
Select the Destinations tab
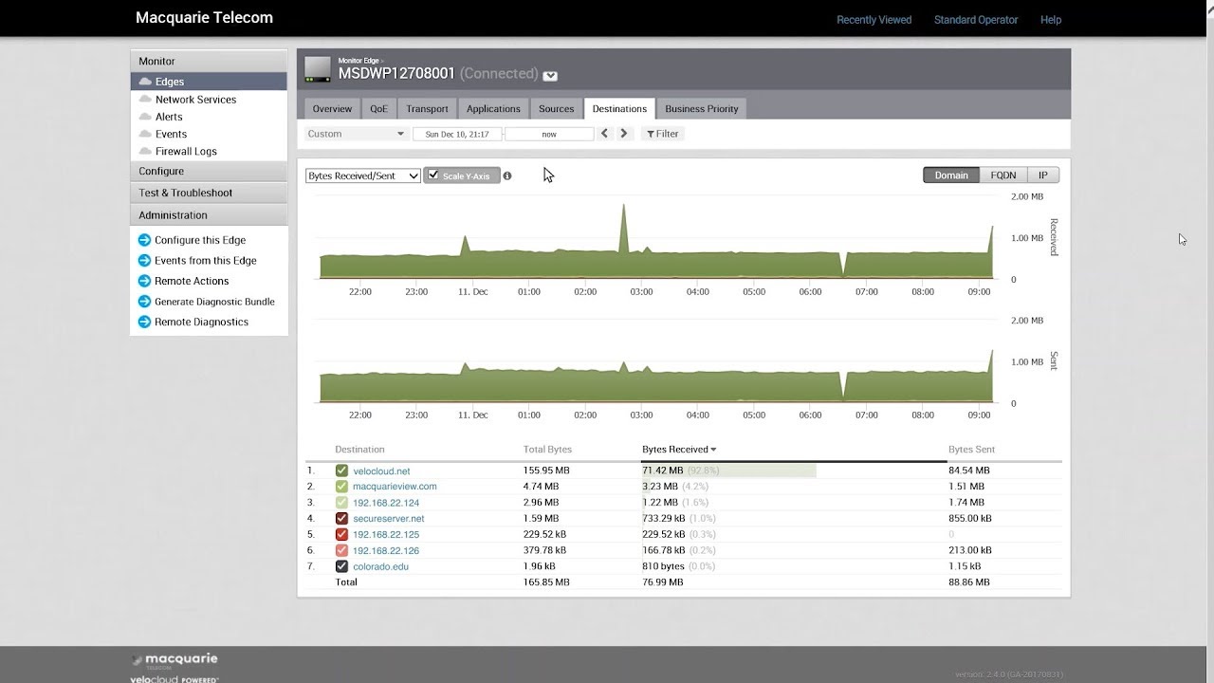[x=619, y=109]
